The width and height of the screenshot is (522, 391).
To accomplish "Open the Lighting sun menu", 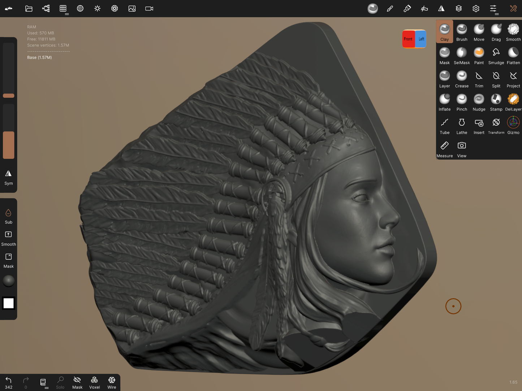I will [98, 9].
